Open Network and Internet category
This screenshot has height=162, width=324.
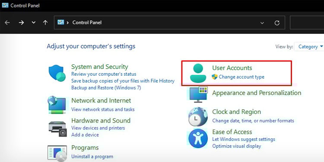pyautogui.click(x=101, y=100)
